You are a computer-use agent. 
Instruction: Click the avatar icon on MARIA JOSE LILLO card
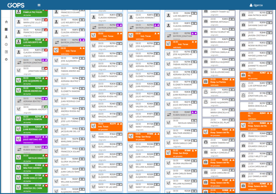coord(19,22)
